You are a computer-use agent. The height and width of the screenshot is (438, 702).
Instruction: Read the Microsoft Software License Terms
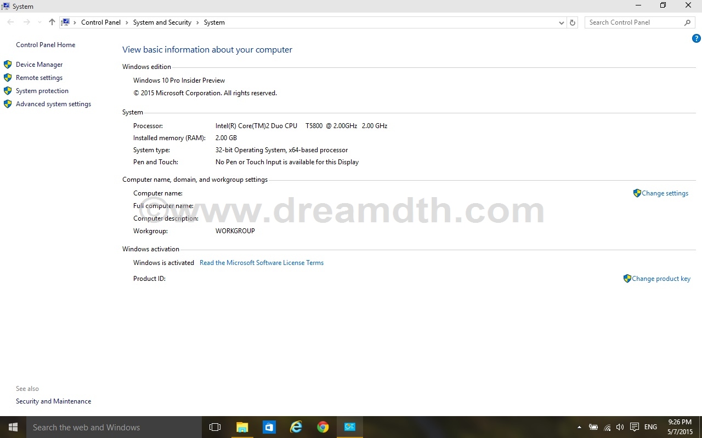262,263
